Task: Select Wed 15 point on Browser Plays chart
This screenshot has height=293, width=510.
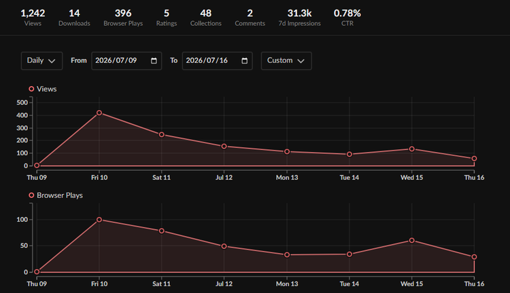Action: coord(412,240)
